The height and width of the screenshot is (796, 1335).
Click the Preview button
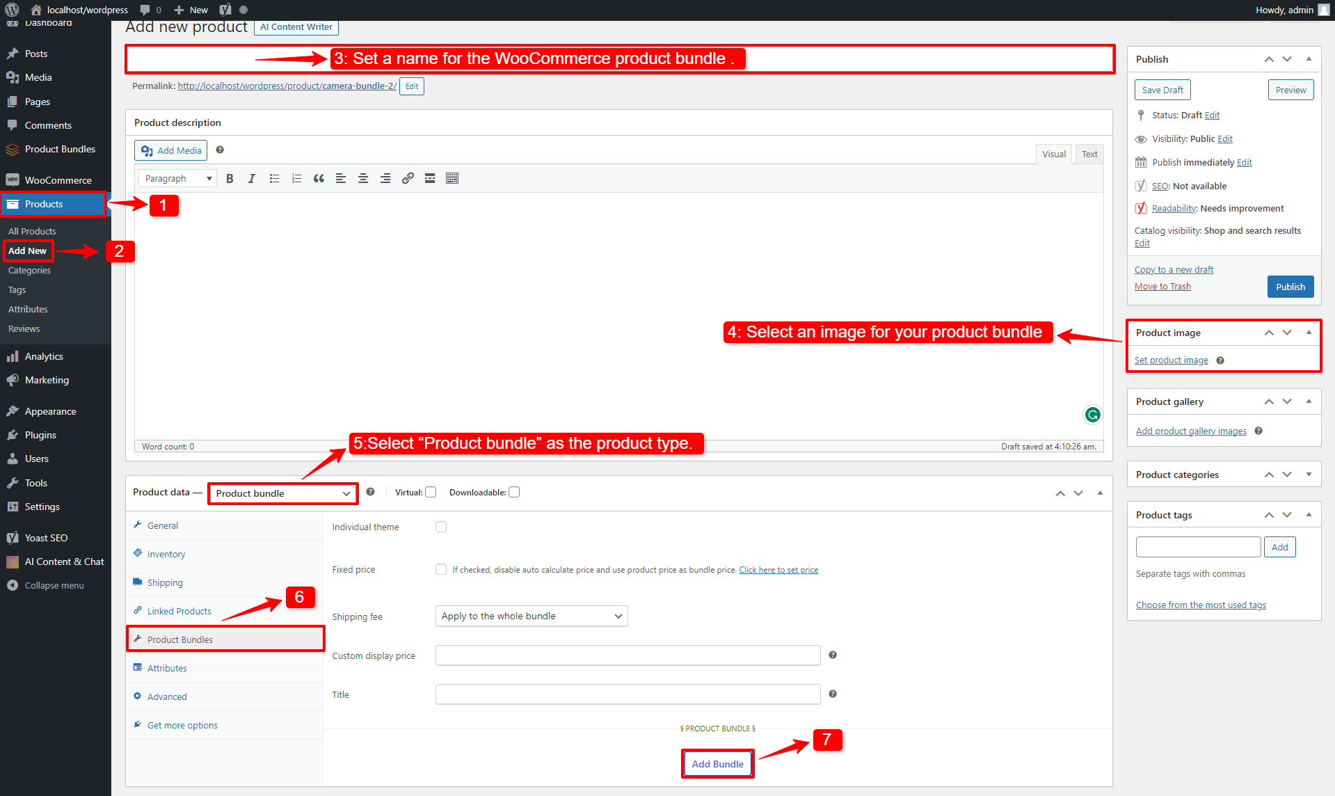click(1290, 90)
